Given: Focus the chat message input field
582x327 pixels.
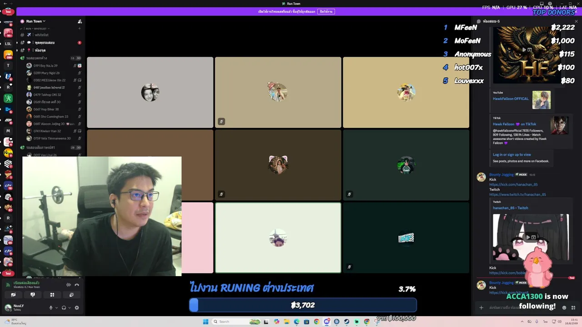Looking at the screenshot, I should 523,307.
